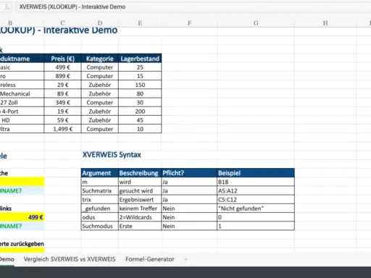The width and height of the screenshot is (371, 278).
Task: Click the 27 Zoll product name cell
Action: coord(22,103)
